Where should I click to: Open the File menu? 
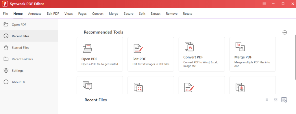[x=5, y=14]
